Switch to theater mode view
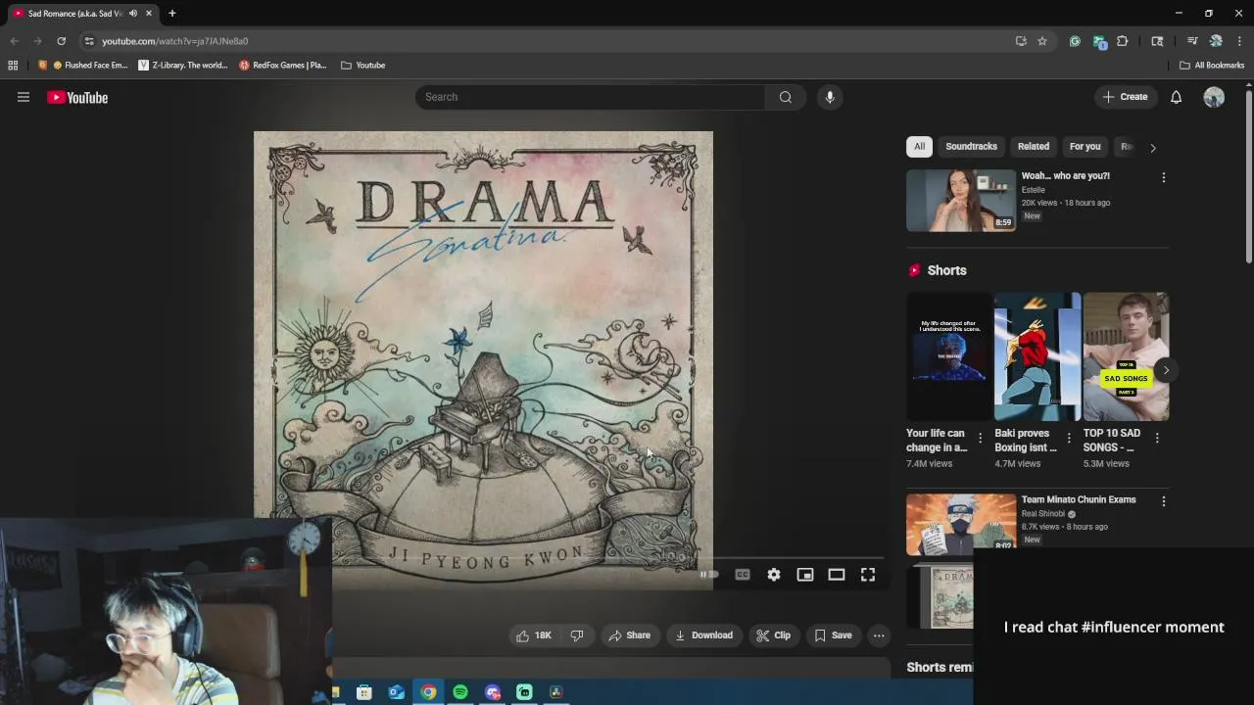The width and height of the screenshot is (1254, 705). tap(837, 575)
